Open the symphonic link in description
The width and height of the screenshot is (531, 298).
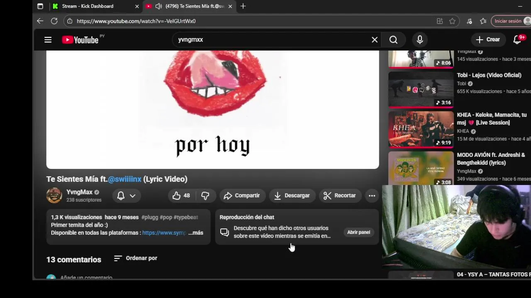pos(164,233)
